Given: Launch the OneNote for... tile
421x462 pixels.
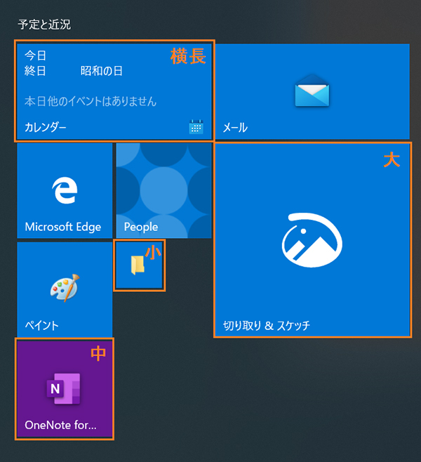Looking at the screenshot, I should pyautogui.click(x=65, y=389).
